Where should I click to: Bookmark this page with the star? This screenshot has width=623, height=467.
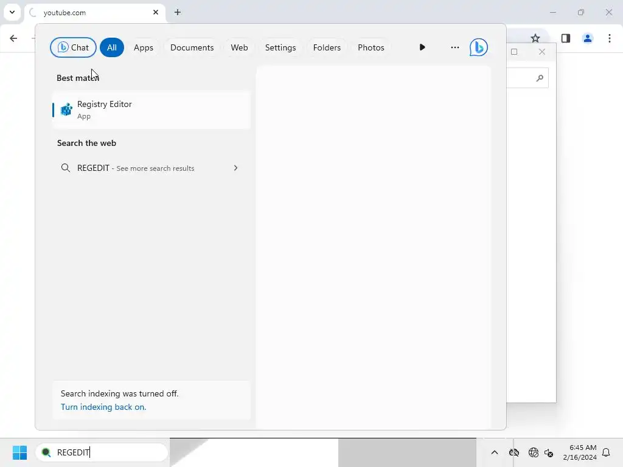click(x=535, y=38)
